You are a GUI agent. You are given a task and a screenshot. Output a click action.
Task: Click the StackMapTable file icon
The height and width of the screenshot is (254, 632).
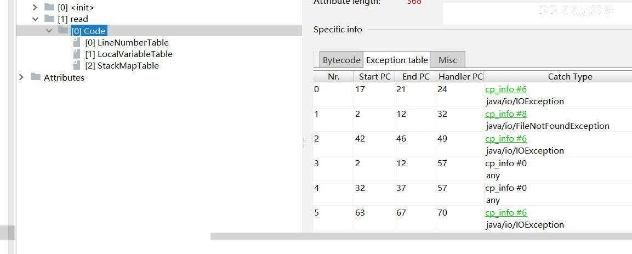pos(77,65)
